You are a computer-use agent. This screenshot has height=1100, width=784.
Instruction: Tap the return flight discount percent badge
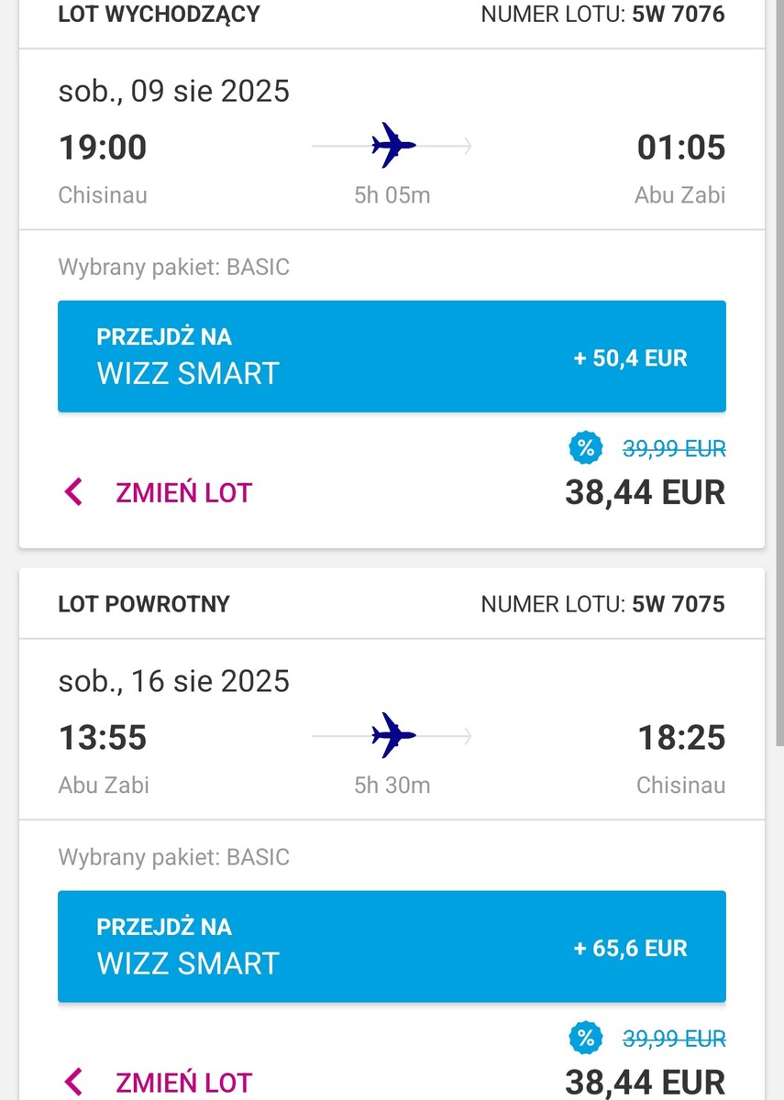click(x=586, y=1039)
